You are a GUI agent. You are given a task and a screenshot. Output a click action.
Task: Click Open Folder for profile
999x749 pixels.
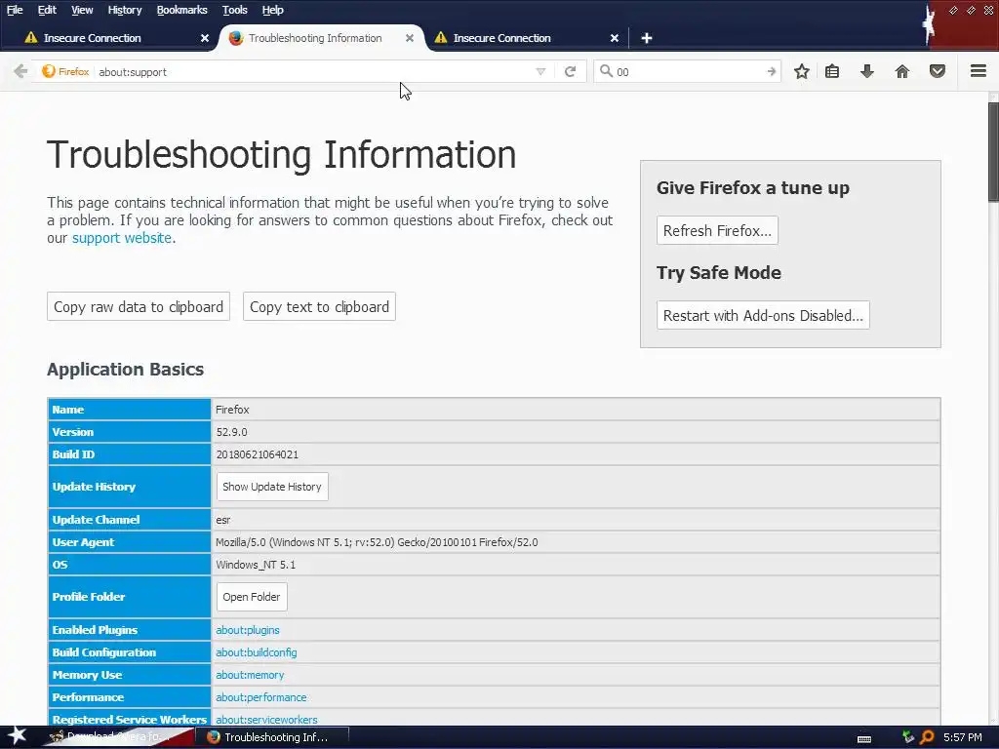pos(252,597)
